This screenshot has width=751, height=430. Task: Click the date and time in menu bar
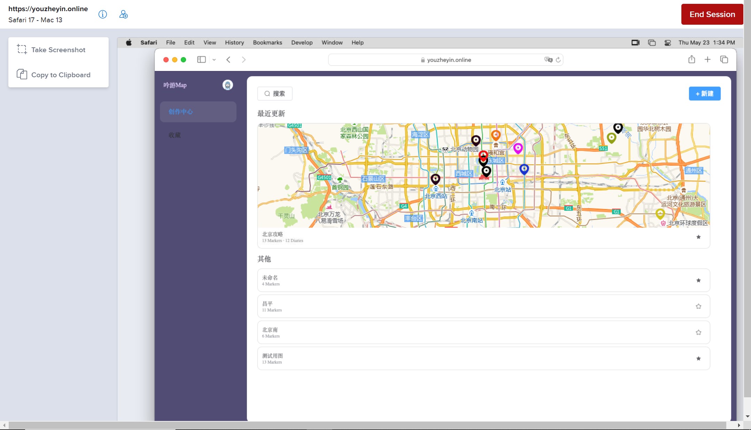click(707, 42)
